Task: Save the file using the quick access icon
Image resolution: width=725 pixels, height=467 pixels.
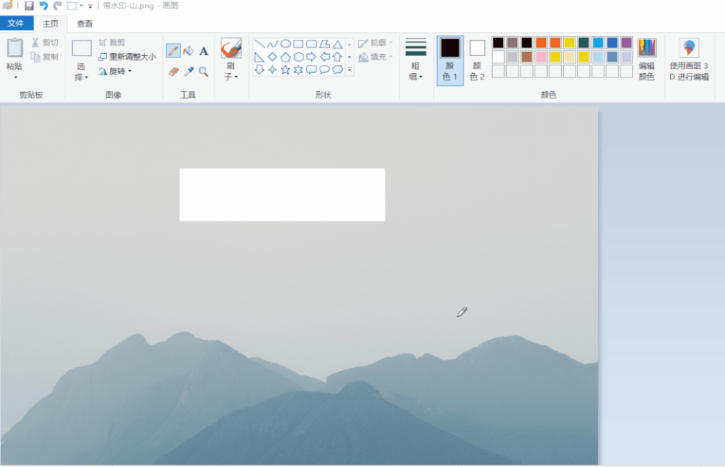Action: (29, 5)
